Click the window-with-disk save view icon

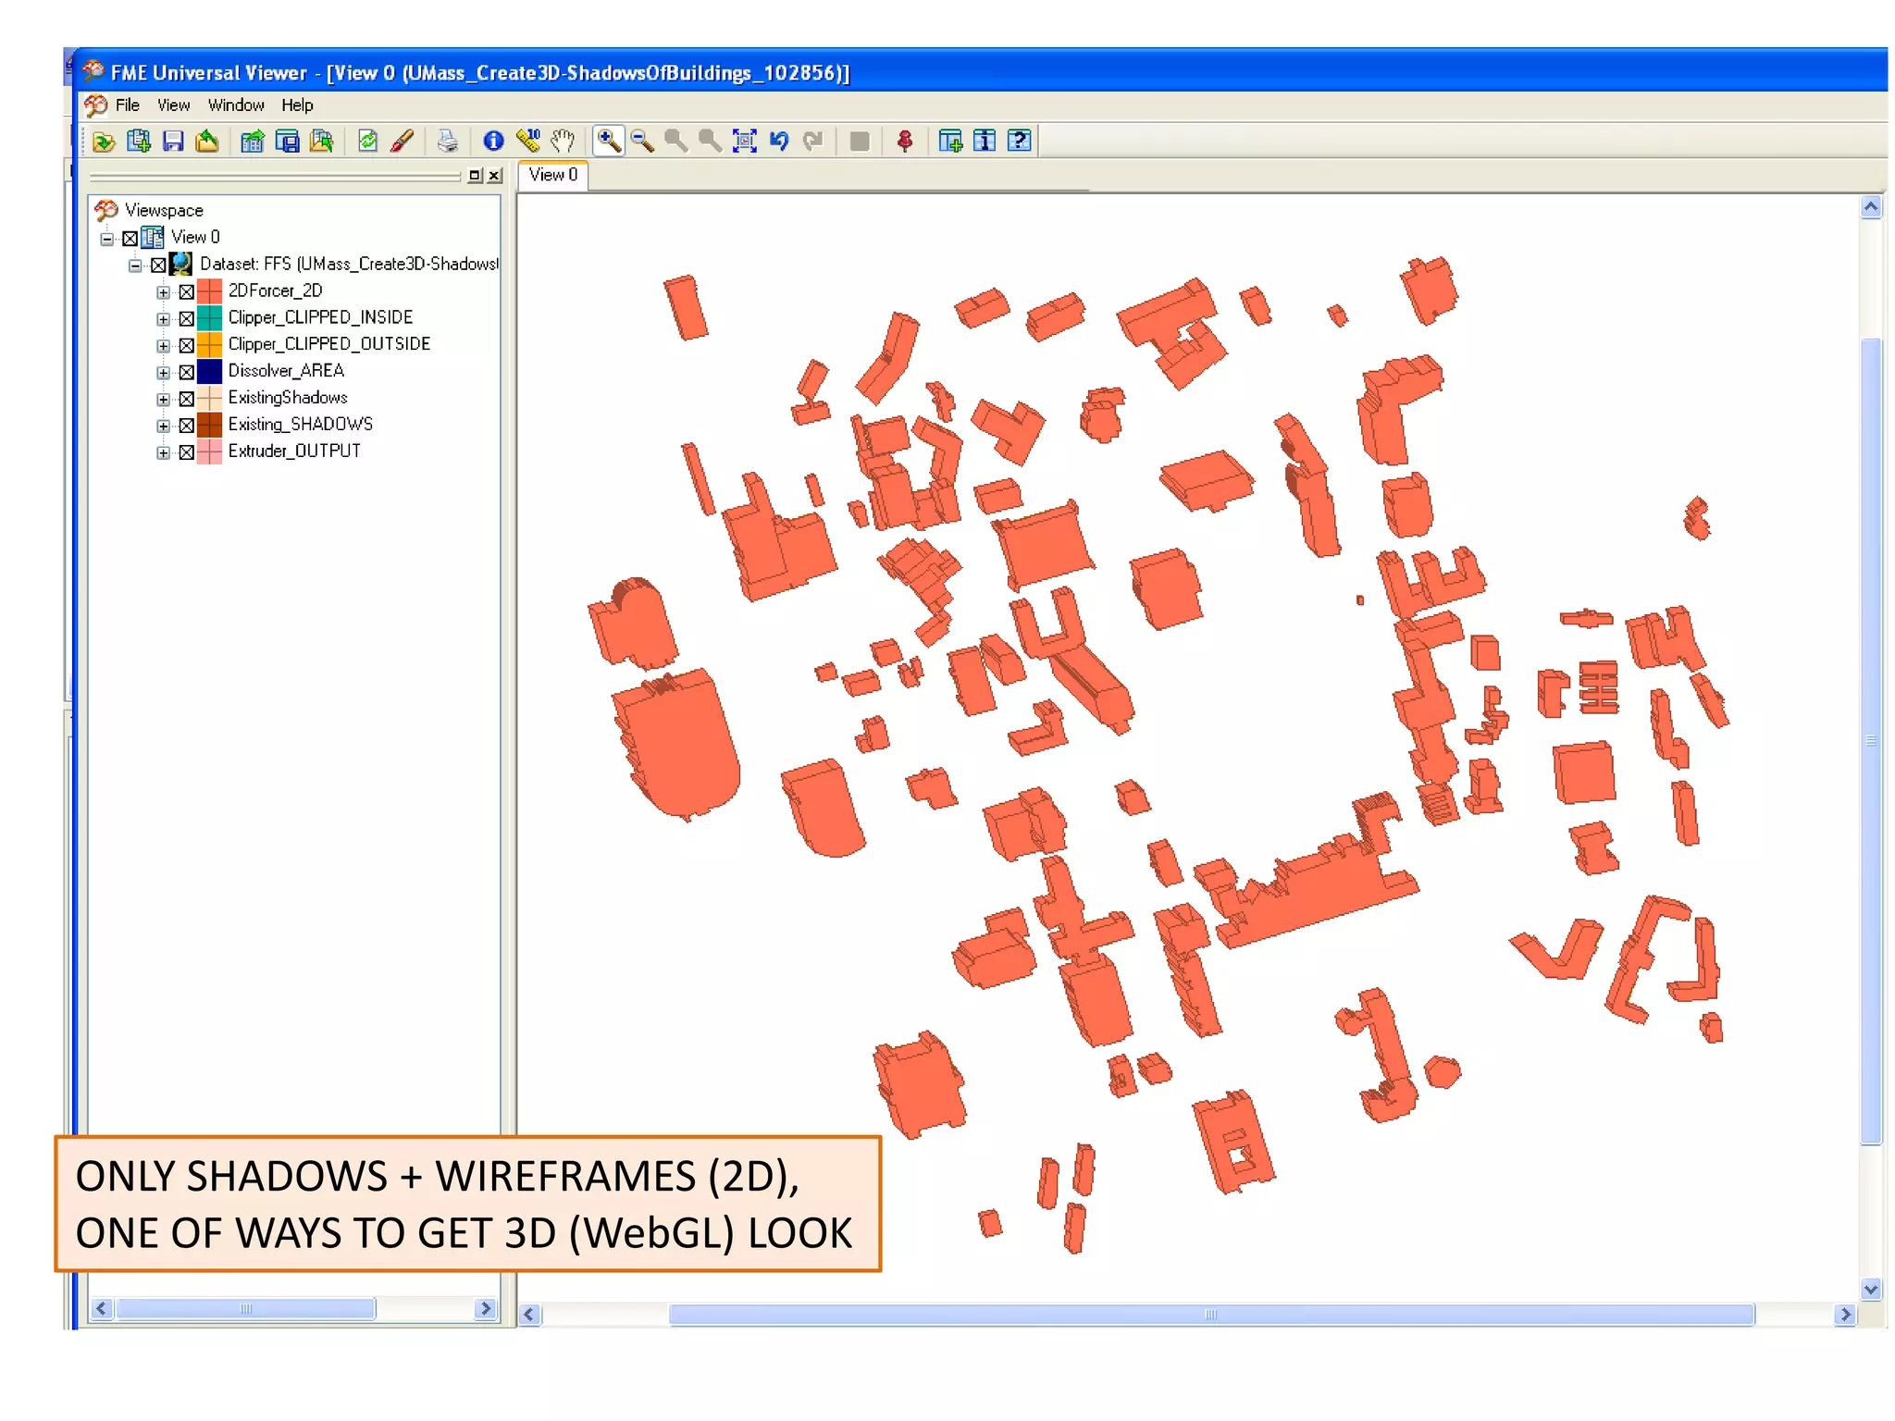[x=288, y=142]
